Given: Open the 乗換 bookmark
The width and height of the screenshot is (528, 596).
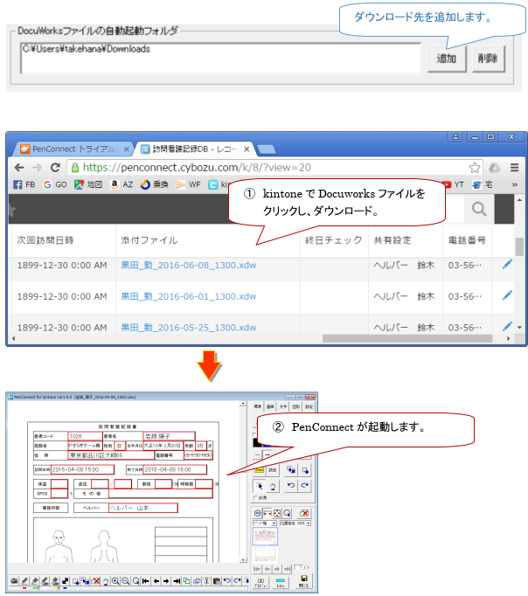Looking at the screenshot, I should [x=154, y=184].
